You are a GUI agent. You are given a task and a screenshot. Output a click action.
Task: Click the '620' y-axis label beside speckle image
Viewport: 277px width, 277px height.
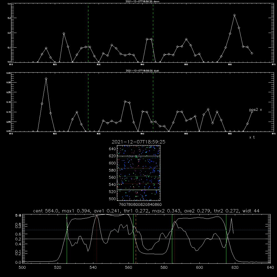112,156
